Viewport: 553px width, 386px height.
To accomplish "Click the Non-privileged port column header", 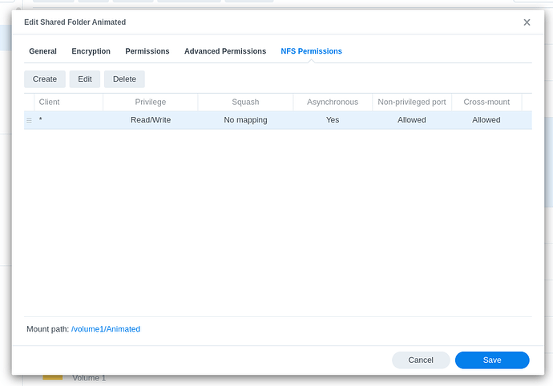I will (x=412, y=102).
